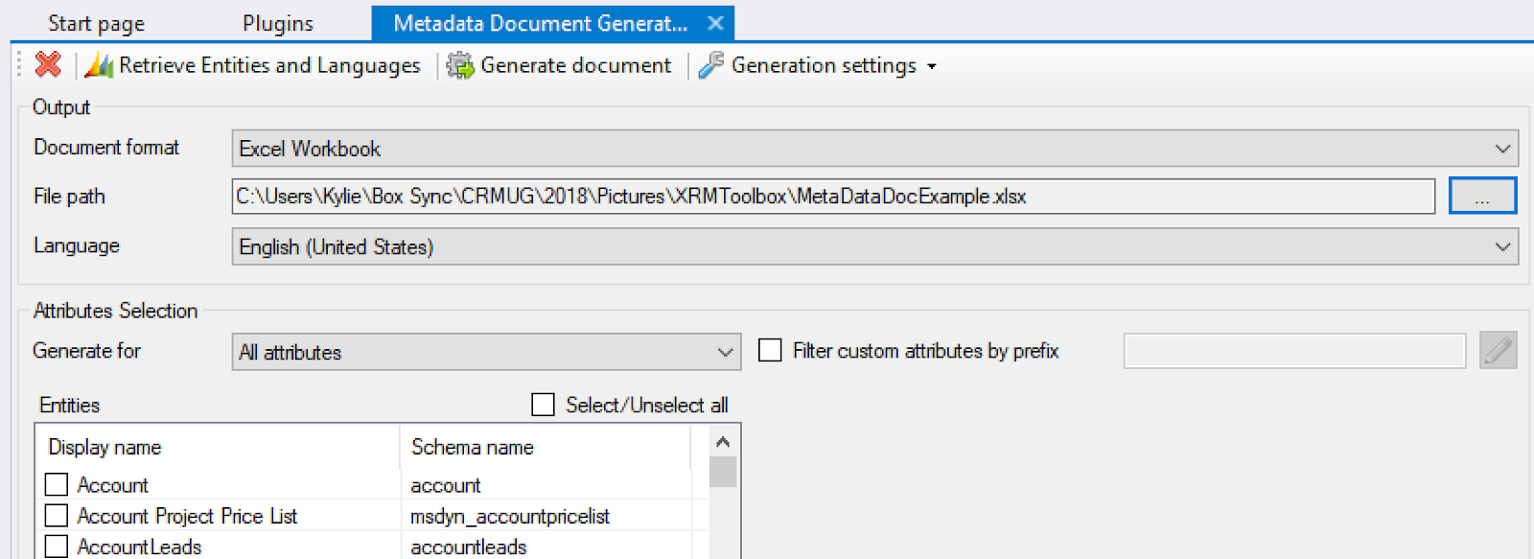Check the Account entity checkbox
Viewport: 1534px width, 559px height.
pos(57,484)
